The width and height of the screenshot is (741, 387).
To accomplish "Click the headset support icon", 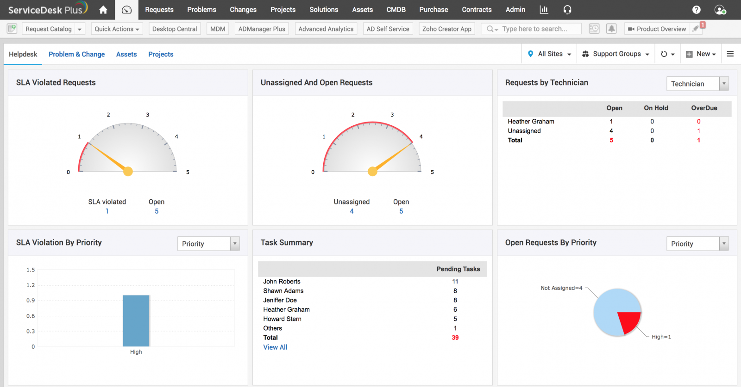I will (x=567, y=10).
